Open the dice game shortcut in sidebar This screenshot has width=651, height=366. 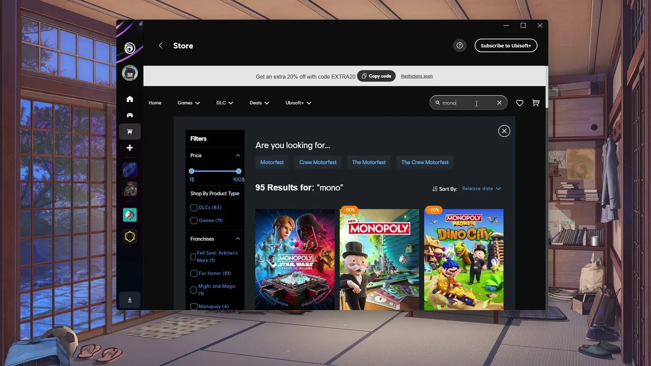(130, 215)
